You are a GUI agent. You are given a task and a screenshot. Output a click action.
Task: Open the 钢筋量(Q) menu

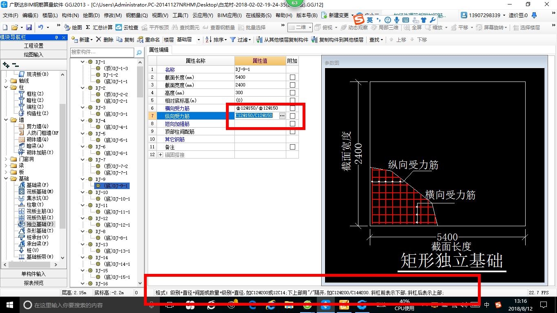137,15
